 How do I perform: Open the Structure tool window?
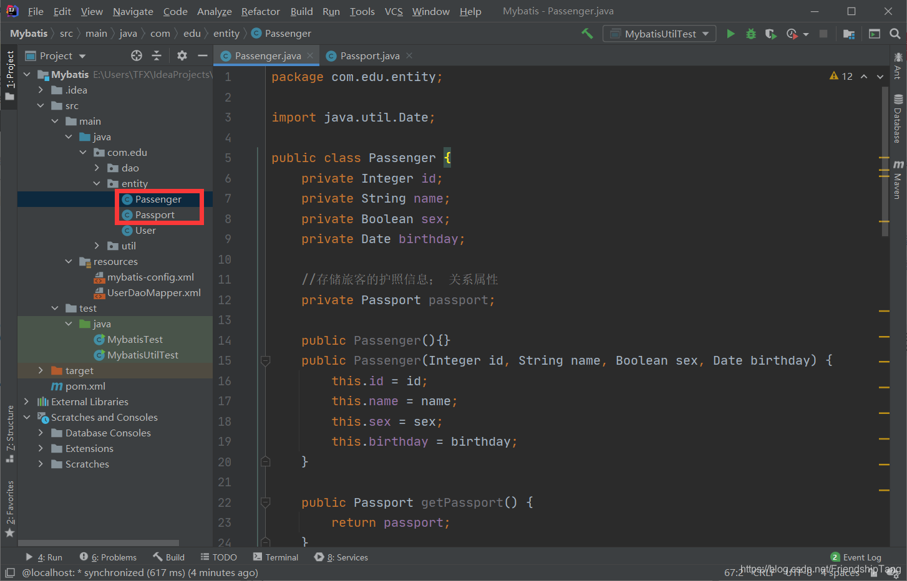click(9, 434)
